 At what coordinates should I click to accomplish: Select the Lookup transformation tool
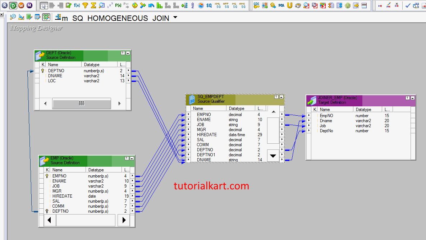pyautogui.click(x=101, y=5)
